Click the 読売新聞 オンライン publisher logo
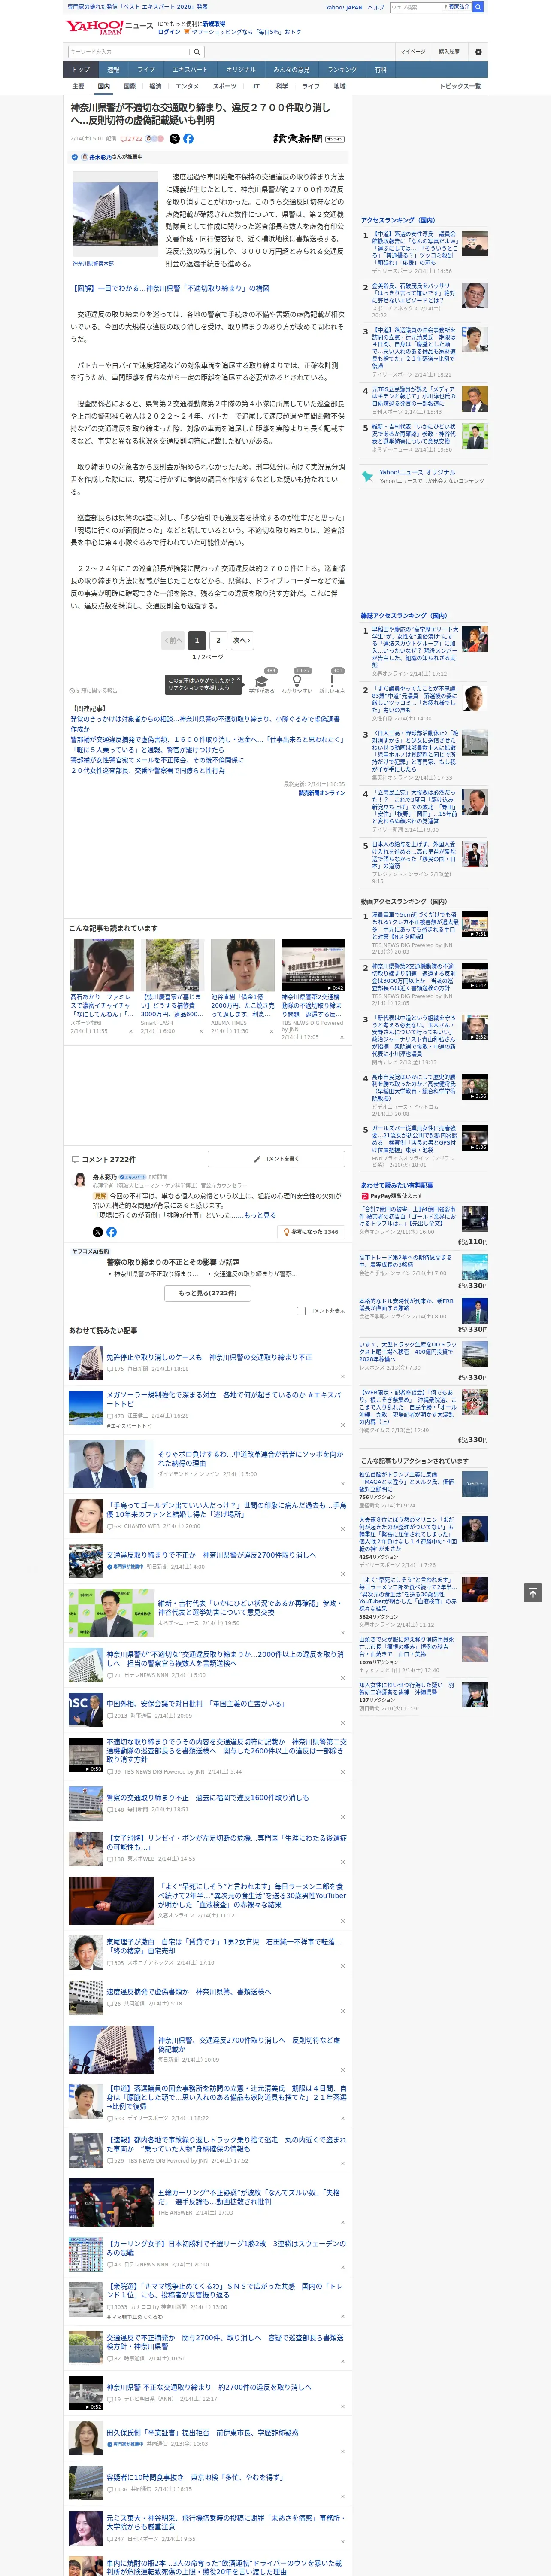The width and height of the screenshot is (551, 2576). pos(308,139)
